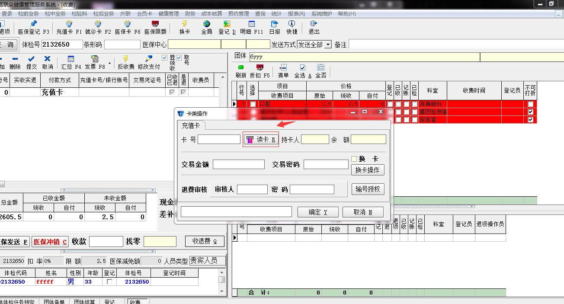Click the 确定 Y button
Image resolution: width=564 pixels, height=304 pixels.
tap(318, 212)
